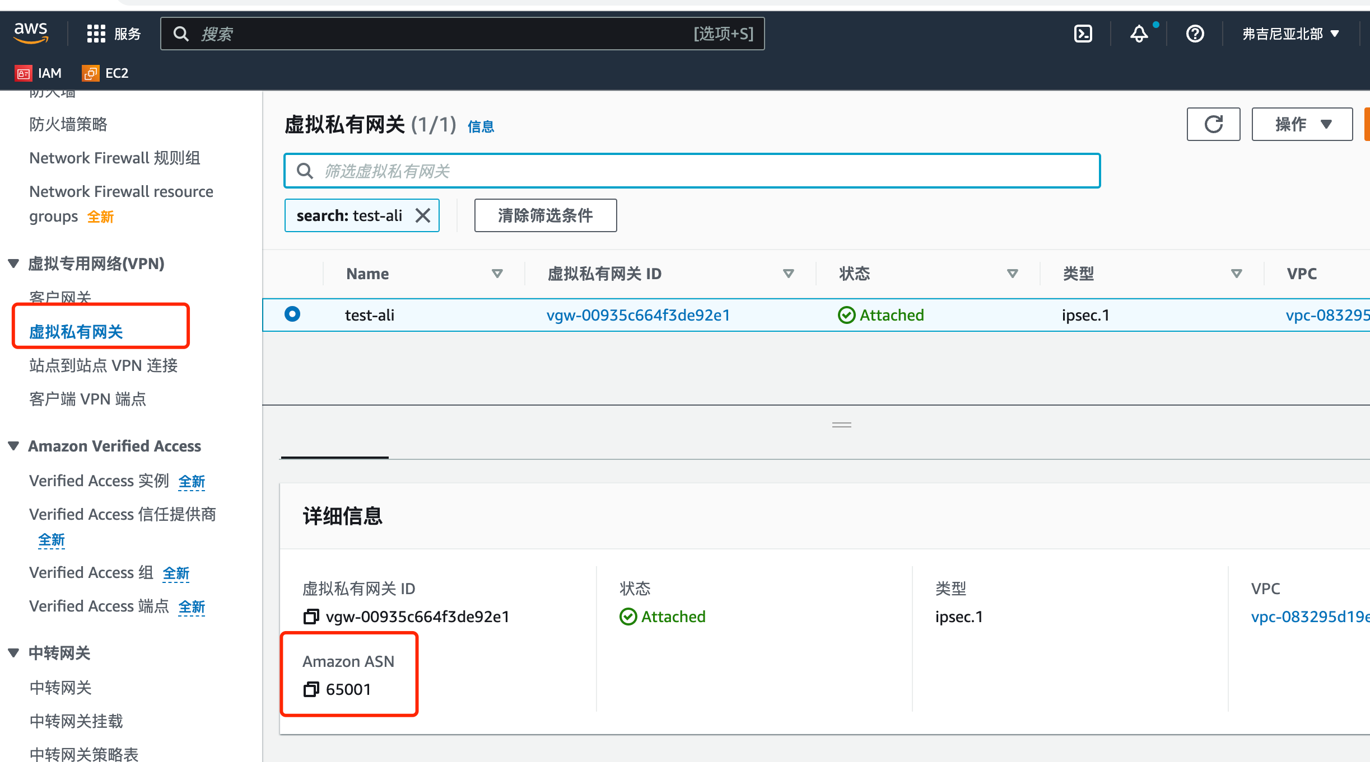The height and width of the screenshot is (762, 1370).
Task: Click the 信息 info link
Action: 481,126
